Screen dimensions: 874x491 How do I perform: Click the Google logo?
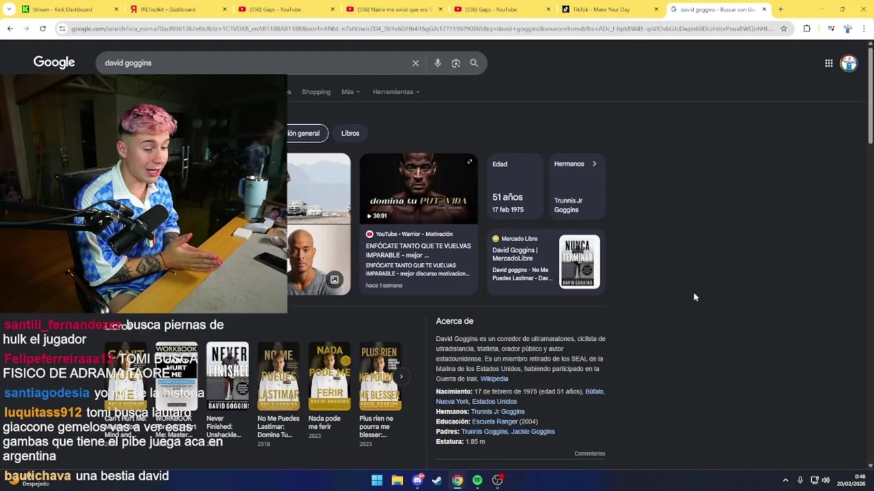pos(54,63)
